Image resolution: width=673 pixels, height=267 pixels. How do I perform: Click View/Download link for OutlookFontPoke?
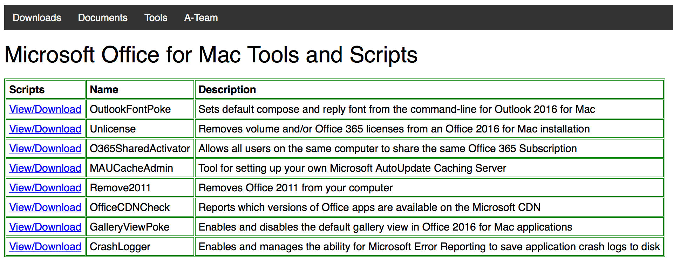click(45, 109)
